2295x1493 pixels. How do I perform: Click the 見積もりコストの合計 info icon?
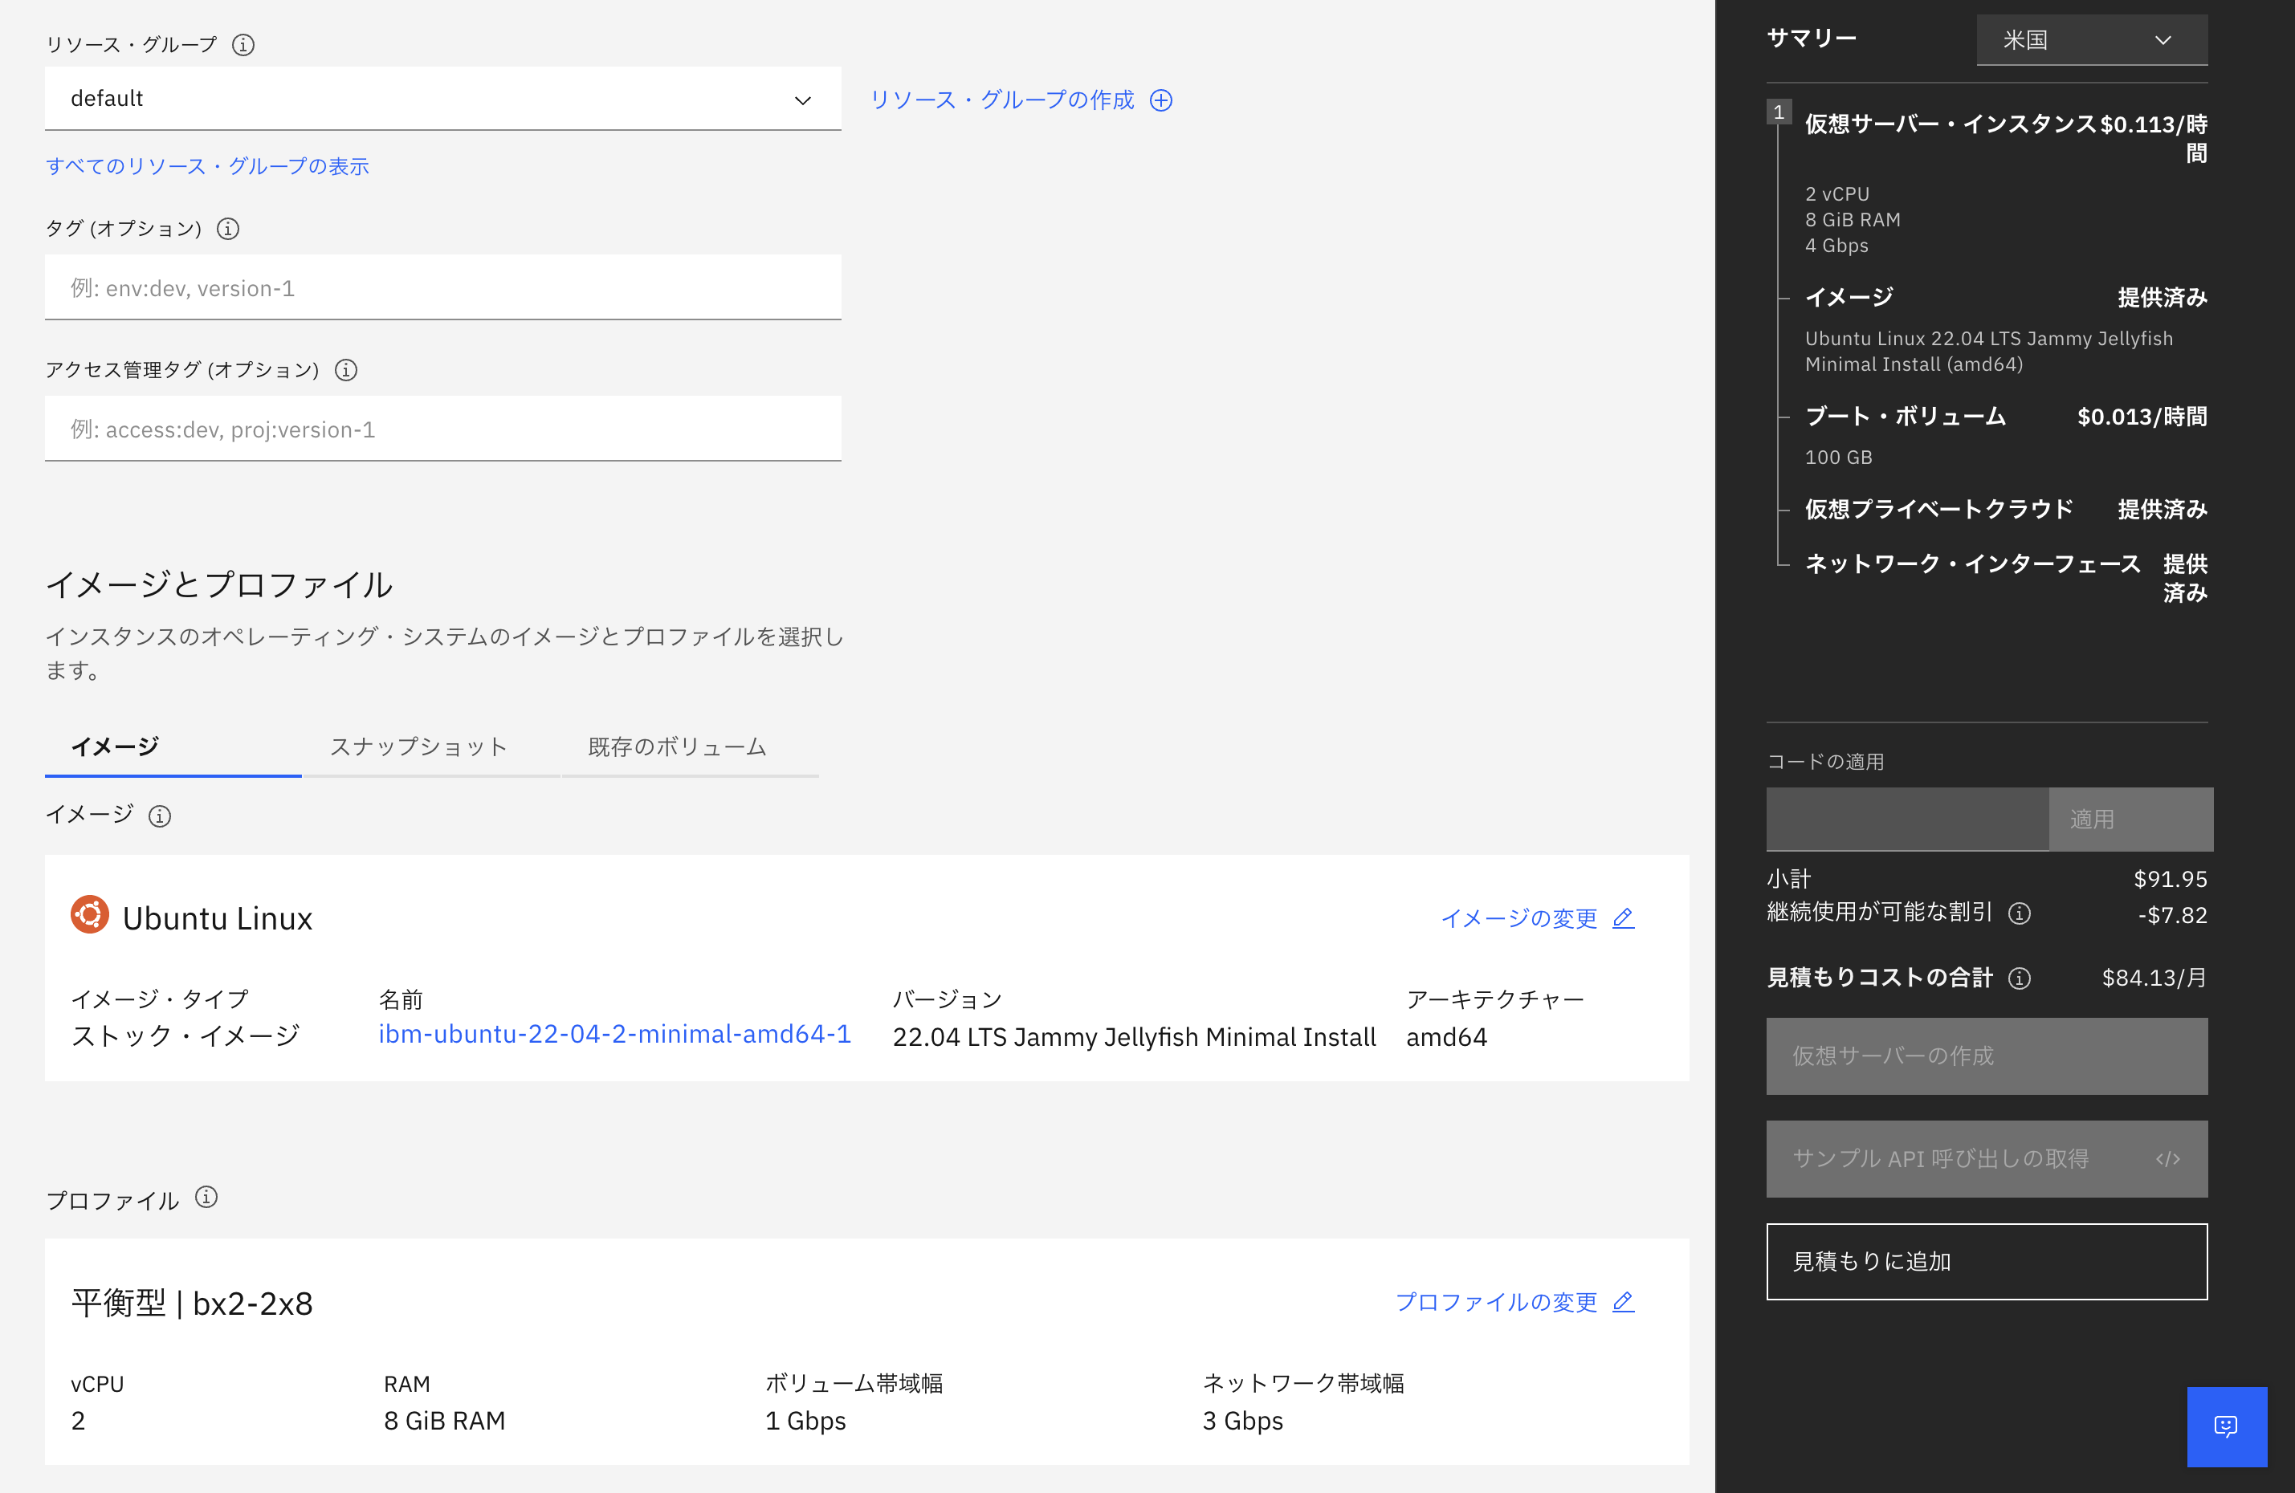[2018, 978]
